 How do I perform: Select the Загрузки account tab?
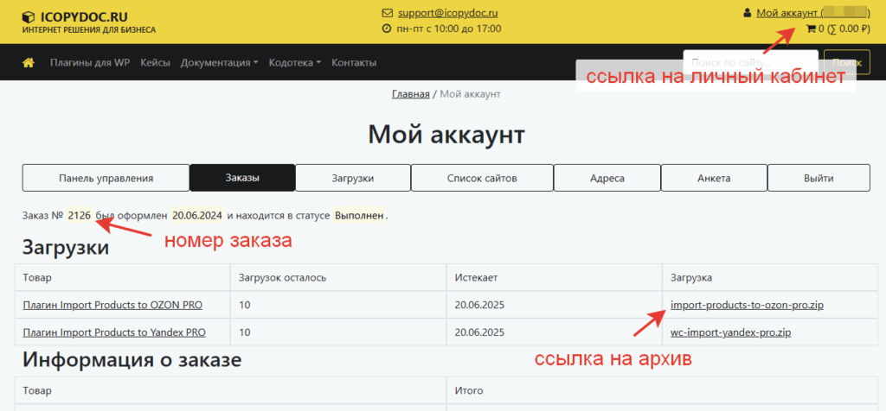pos(352,178)
